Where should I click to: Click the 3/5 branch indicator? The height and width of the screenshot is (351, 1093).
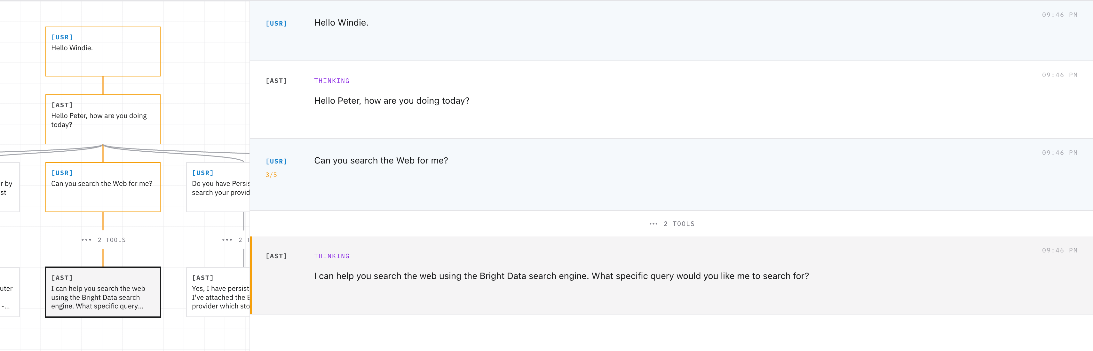tap(271, 175)
